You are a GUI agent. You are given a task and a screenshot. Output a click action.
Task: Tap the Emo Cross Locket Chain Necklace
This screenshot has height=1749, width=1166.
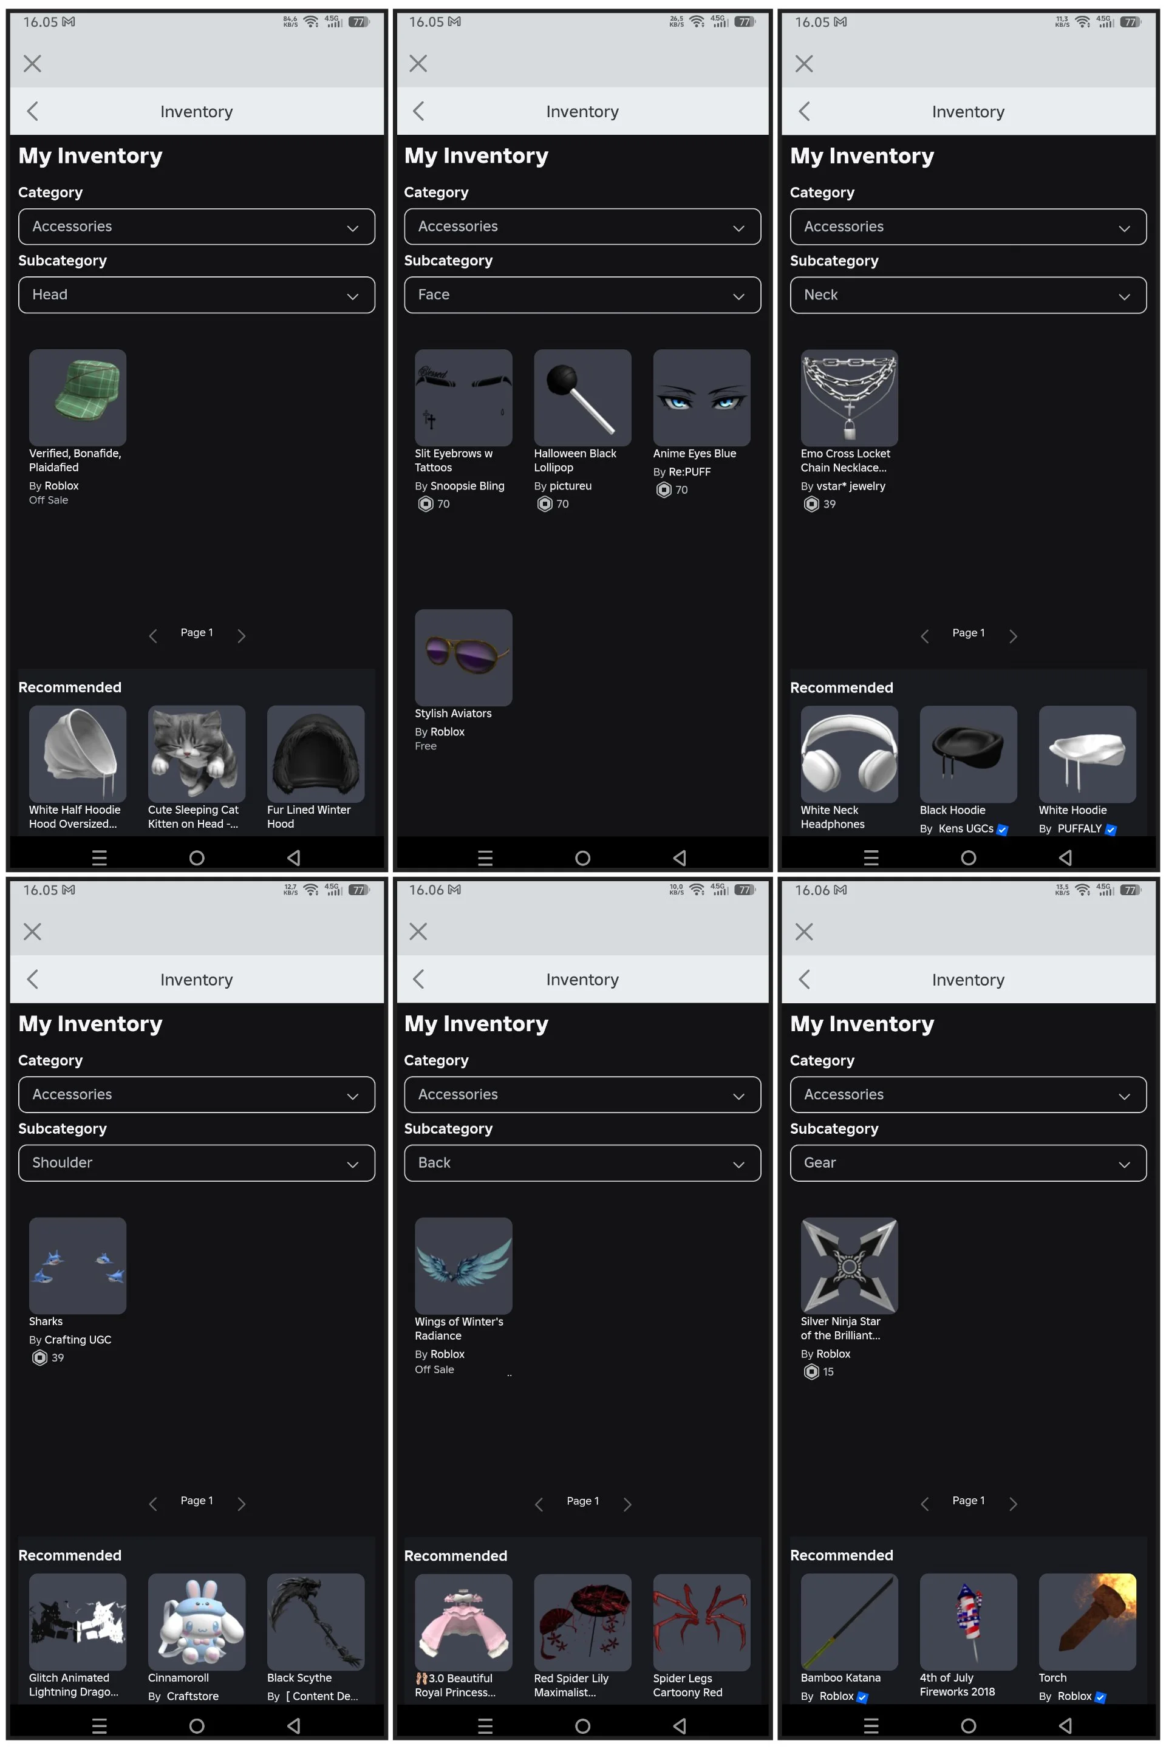pos(849,398)
